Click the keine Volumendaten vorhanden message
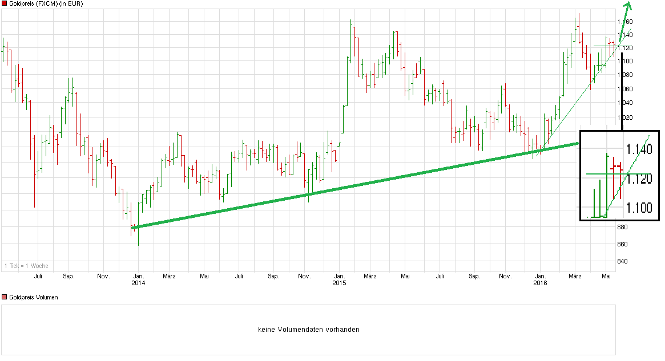The image size is (665, 361). (x=309, y=329)
